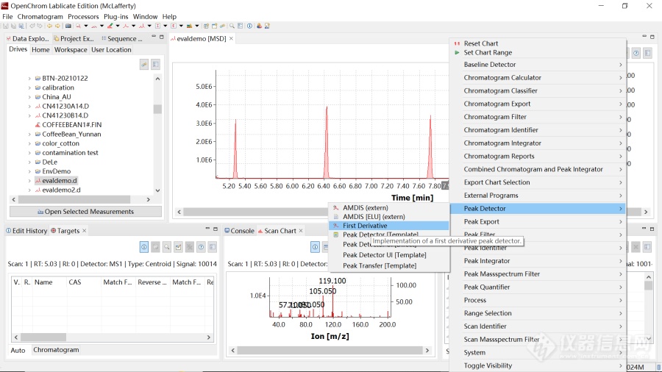Select First Derivative peak detector
The image size is (662, 372).
(365, 226)
